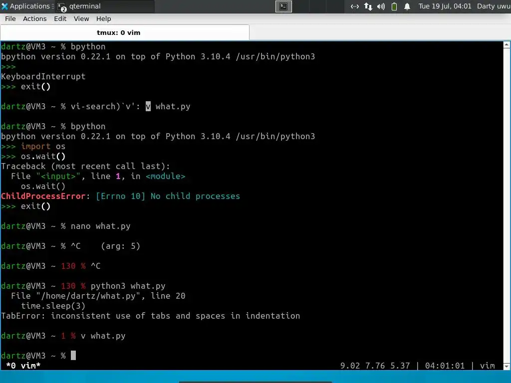Click the 'v what.py' command line
Image resolution: width=511 pixels, height=383 pixels.
[103, 336]
